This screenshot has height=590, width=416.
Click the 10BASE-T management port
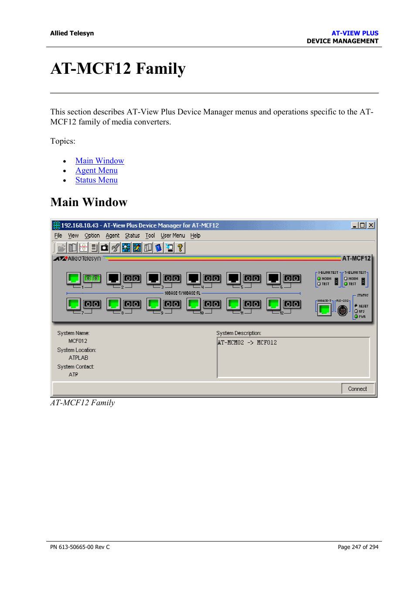(324, 310)
